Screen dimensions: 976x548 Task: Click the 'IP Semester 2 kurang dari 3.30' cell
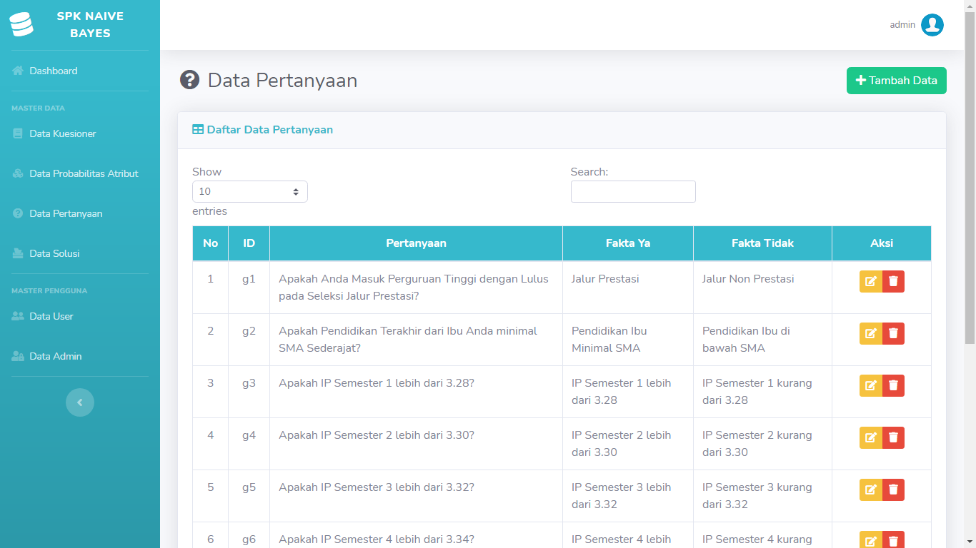(x=763, y=444)
